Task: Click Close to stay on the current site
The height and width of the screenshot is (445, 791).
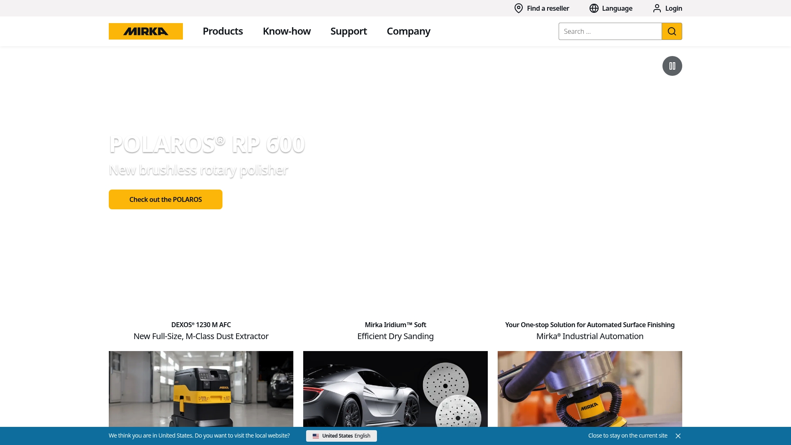Action: tap(627, 435)
